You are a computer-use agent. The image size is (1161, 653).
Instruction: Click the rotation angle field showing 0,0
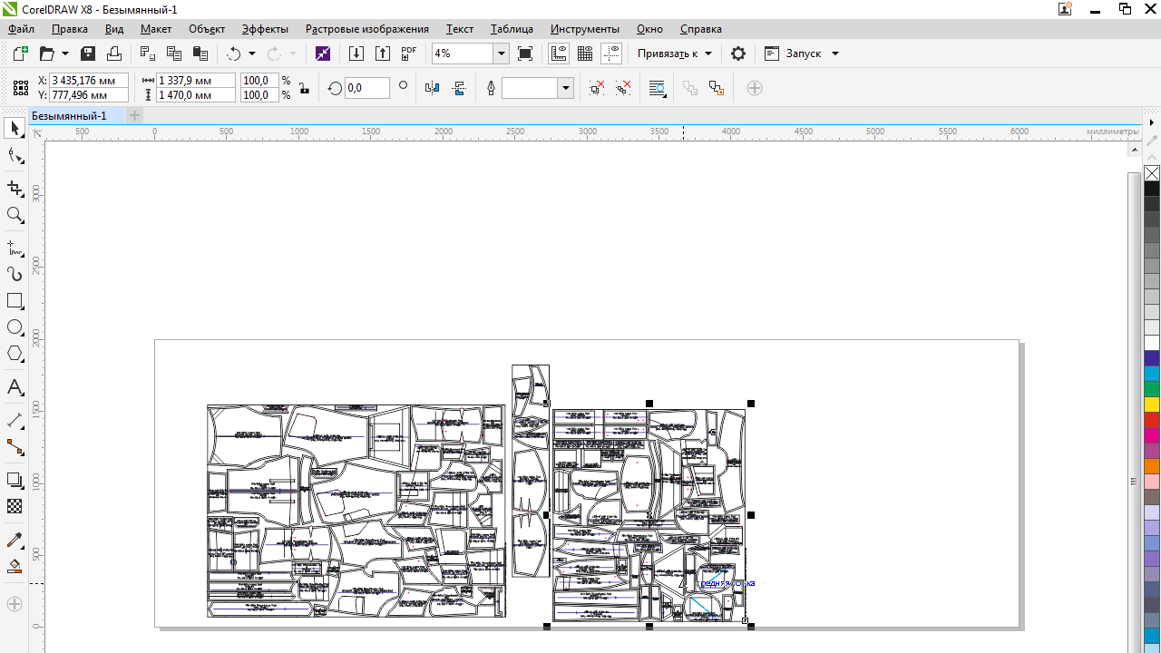[366, 88]
